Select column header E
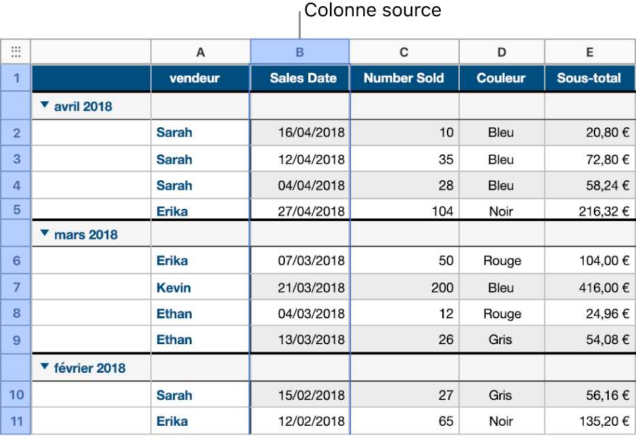The width and height of the screenshot is (636, 436). point(589,51)
